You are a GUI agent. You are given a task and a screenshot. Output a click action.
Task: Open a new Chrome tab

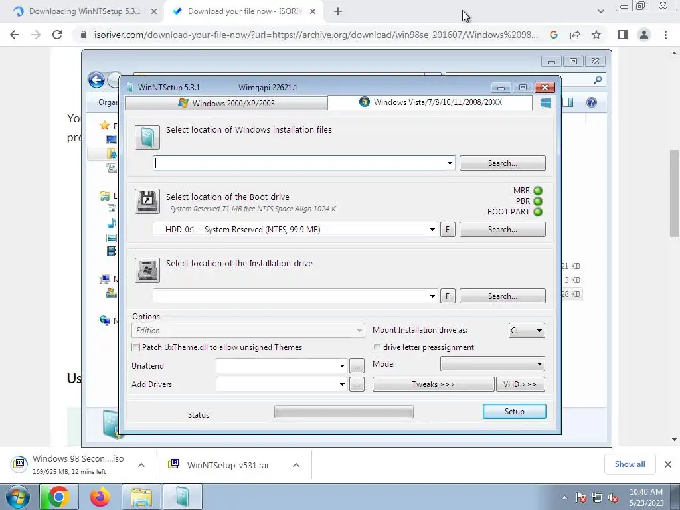[338, 12]
